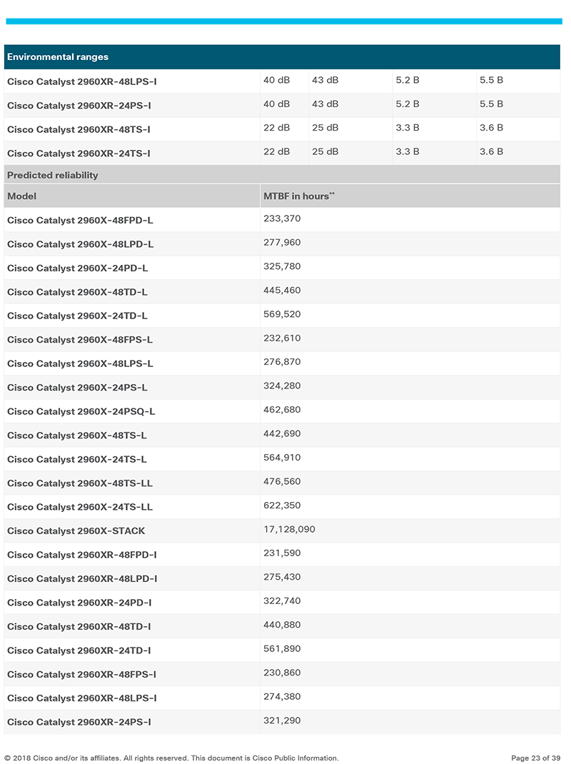The image size is (571, 764).
Task: Click the MTBF in hours column header
Action: (x=298, y=196)
